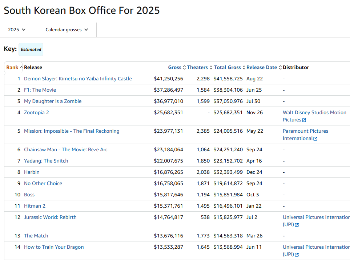This screenshot has height=260, width=350.
Task: Click the ascending arrow beside Rank
Action: pyautogui.click(x=21, y=67)
